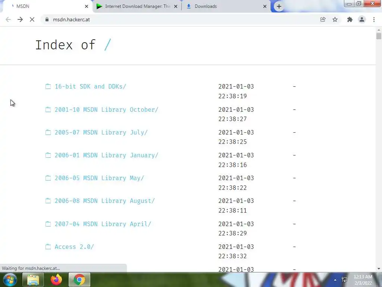Open the Chrome profile avatar
This screenshot has width=382, height=287.
362,19
